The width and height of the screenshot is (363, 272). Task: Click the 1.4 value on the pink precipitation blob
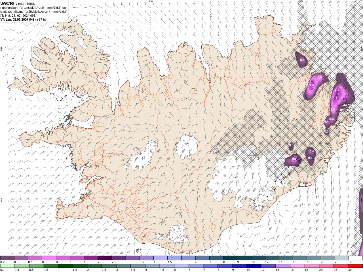point(312,85)
